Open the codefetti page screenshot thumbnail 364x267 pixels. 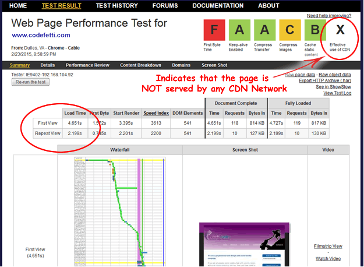(244, 244)
